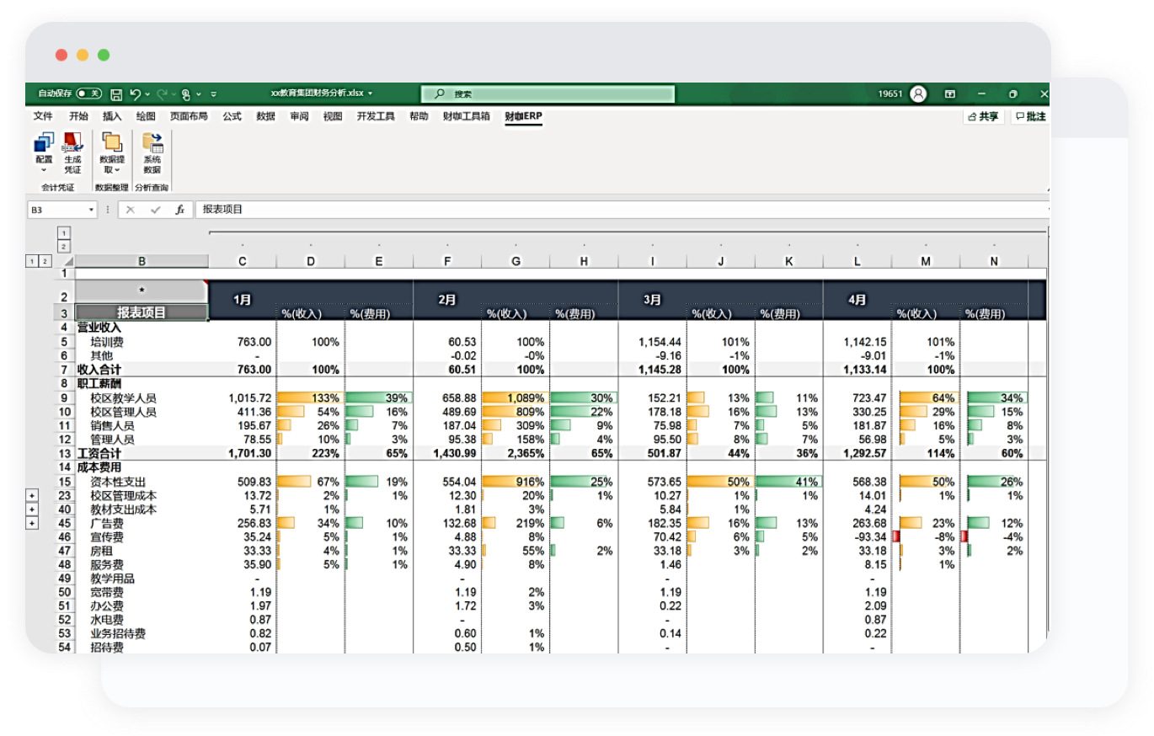1154x736 pixels.
Task: Click the undo arrow icon
Action: tap(135, 94)
